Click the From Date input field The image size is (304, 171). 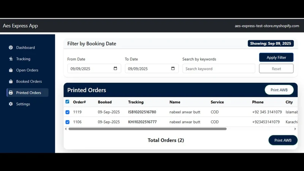94,69
